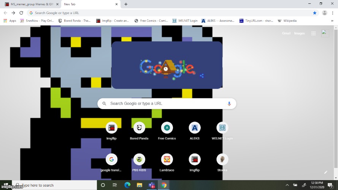Open the Windows Start menu
The height and width of the screenshot is (190, 338).
[6, 185]
